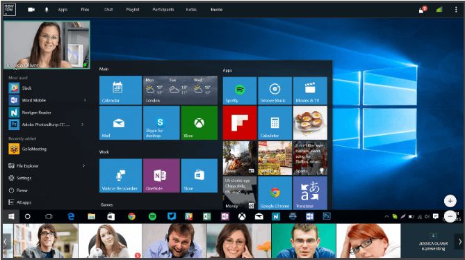This screenshot has height=260, width=465.
Task: Expand Adobe Photoshop CC jump list arrow
Action: 83,124
